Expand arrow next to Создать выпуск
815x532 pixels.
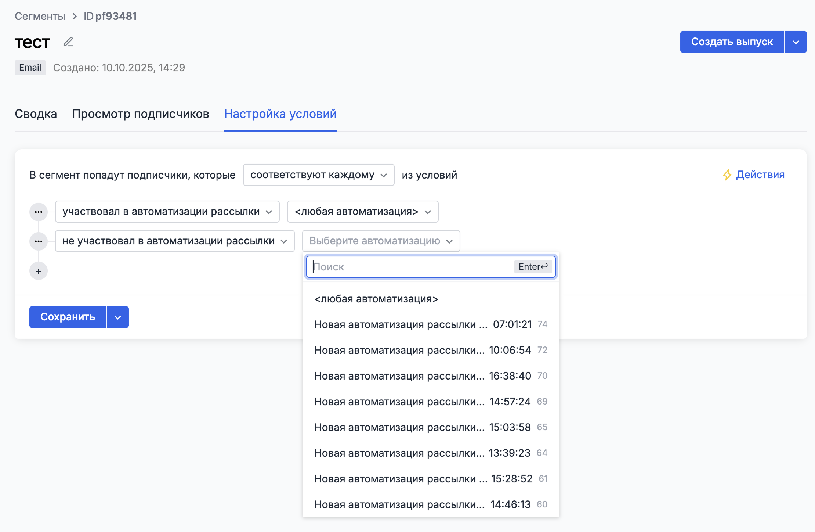coord(796,42)
